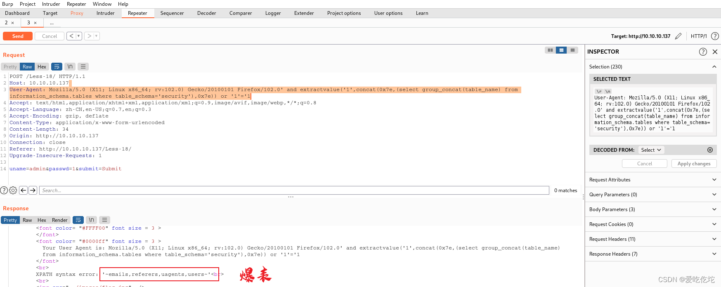Expand Request Attributes section
Viewport: 721px width, 287px height.
pos(653,180)
